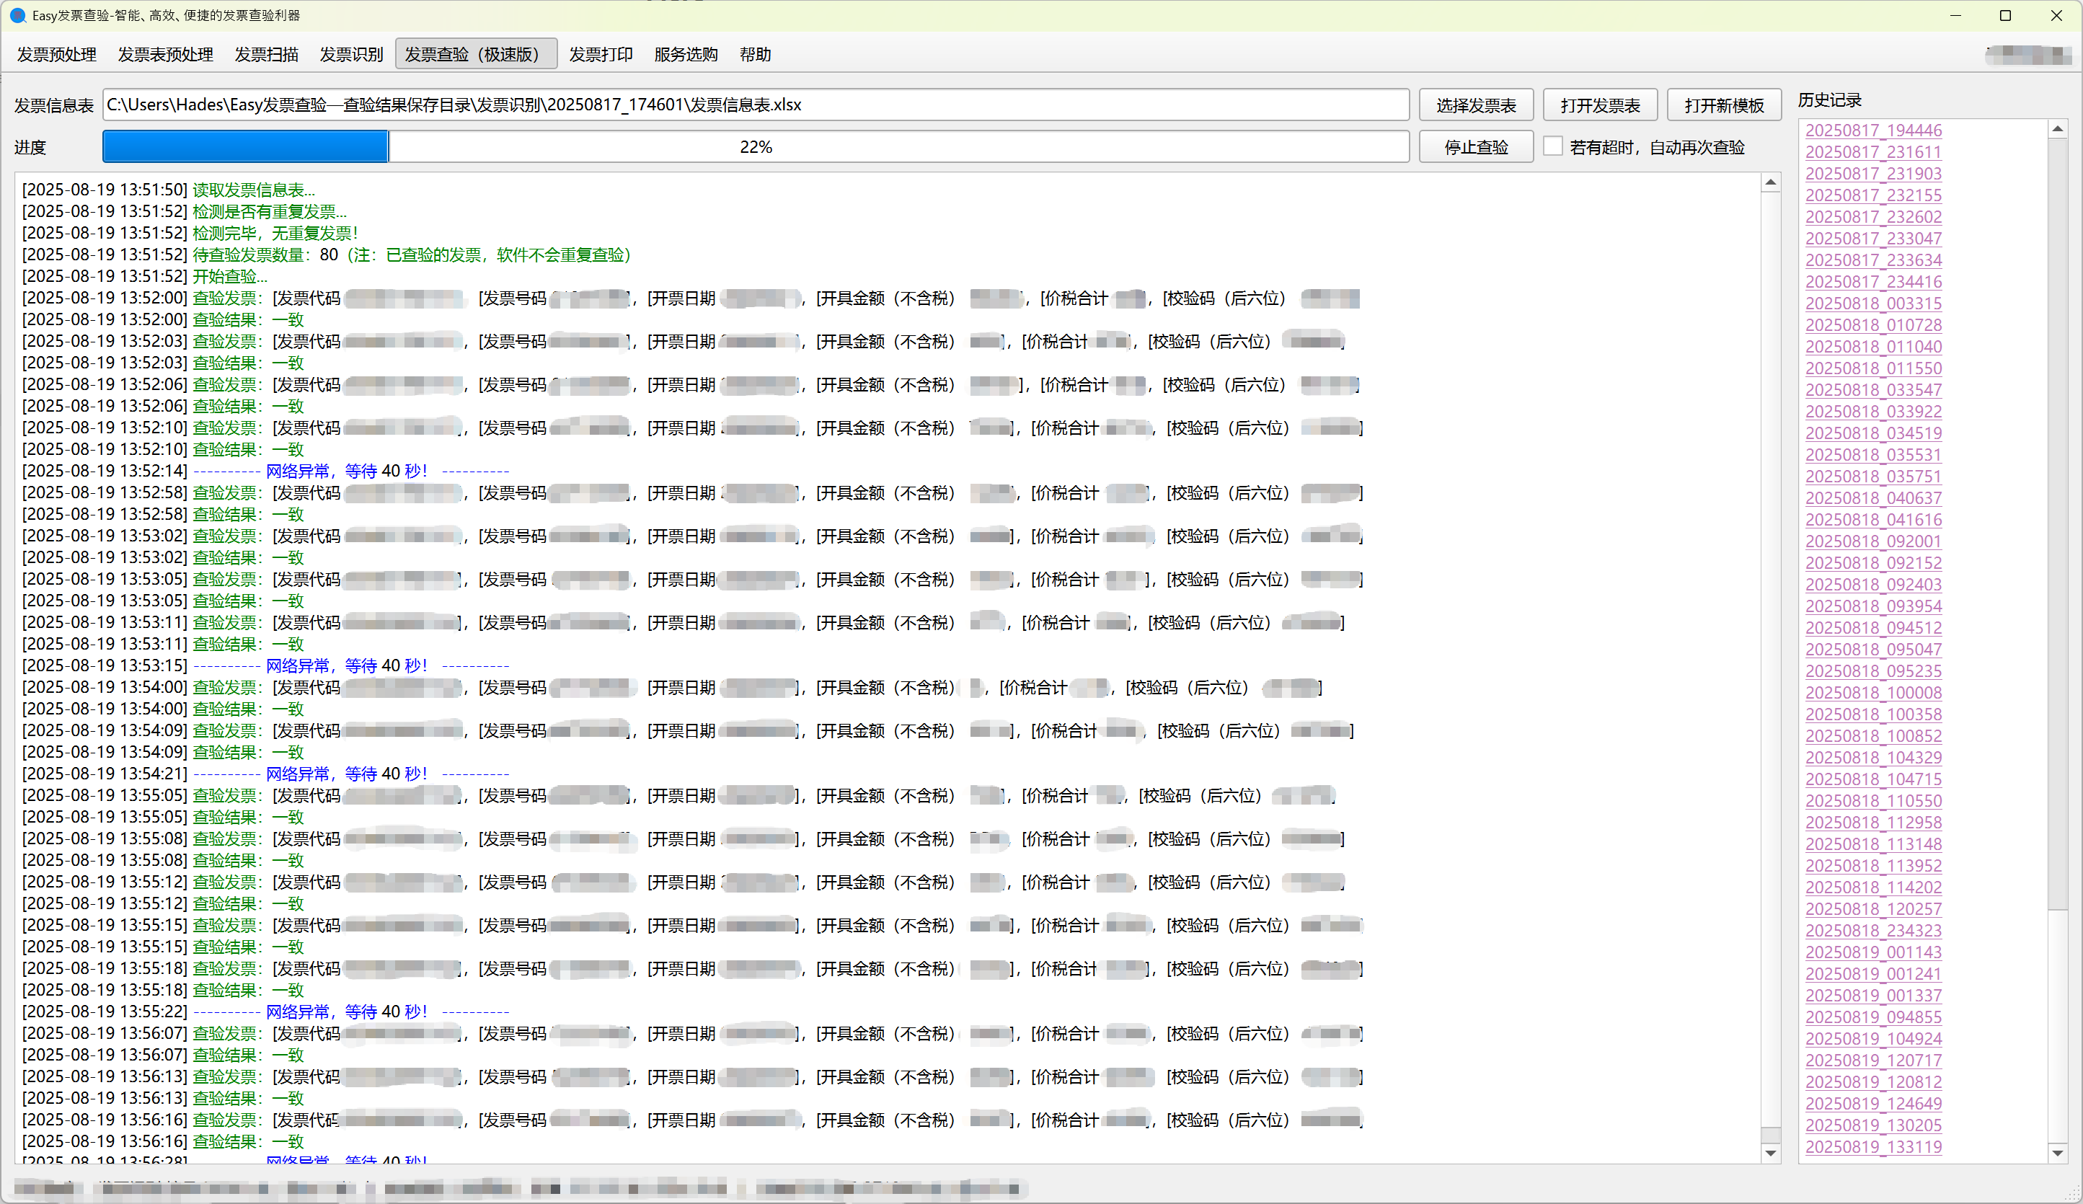Select the 发票查验（极速版） tab

click(475, 55)
